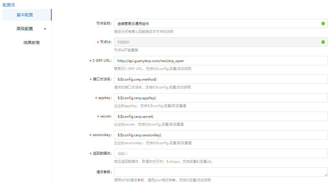Select 结果断言 in the sidebar
Viewport: 333px width, 183px height.
31,43
